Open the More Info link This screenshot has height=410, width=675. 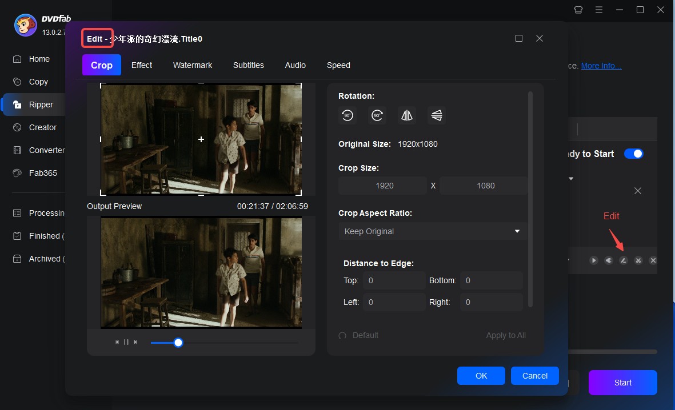coord(601,66)
